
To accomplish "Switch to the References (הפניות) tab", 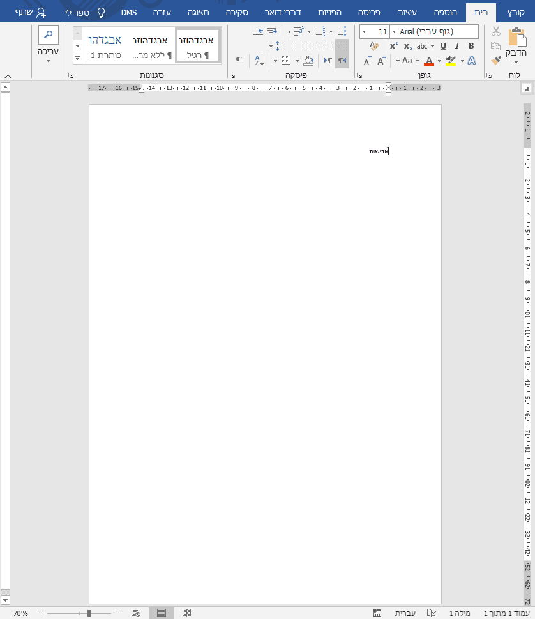I will tap(329, 13).
